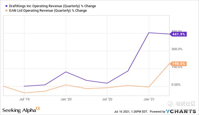Click the YCharts logo
The image size is (199, 115).
(181, 112)
